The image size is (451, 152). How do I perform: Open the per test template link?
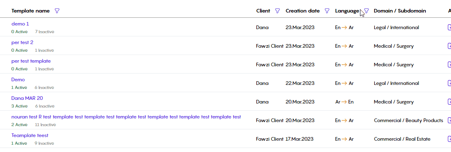(x=31, y=61)
